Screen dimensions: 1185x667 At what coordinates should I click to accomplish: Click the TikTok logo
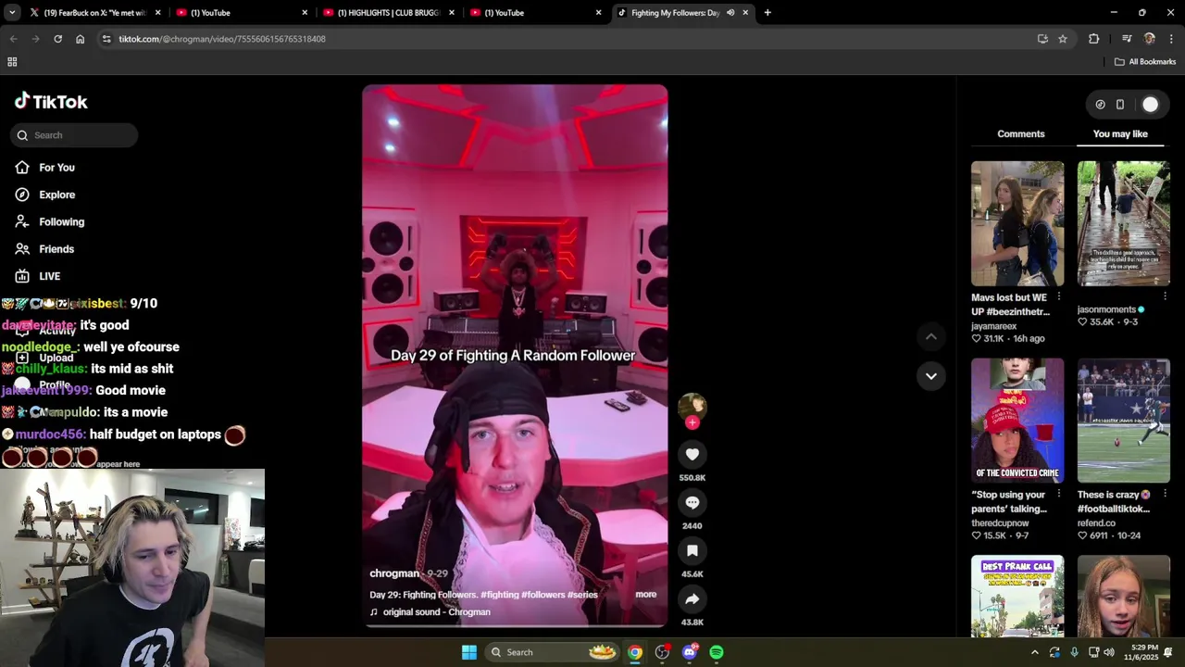(x=51, y=102)
